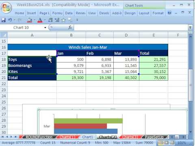Click the star icon in toolbar
The height and width of the screenshot is (146, 195).
click(x=63, y=20)
